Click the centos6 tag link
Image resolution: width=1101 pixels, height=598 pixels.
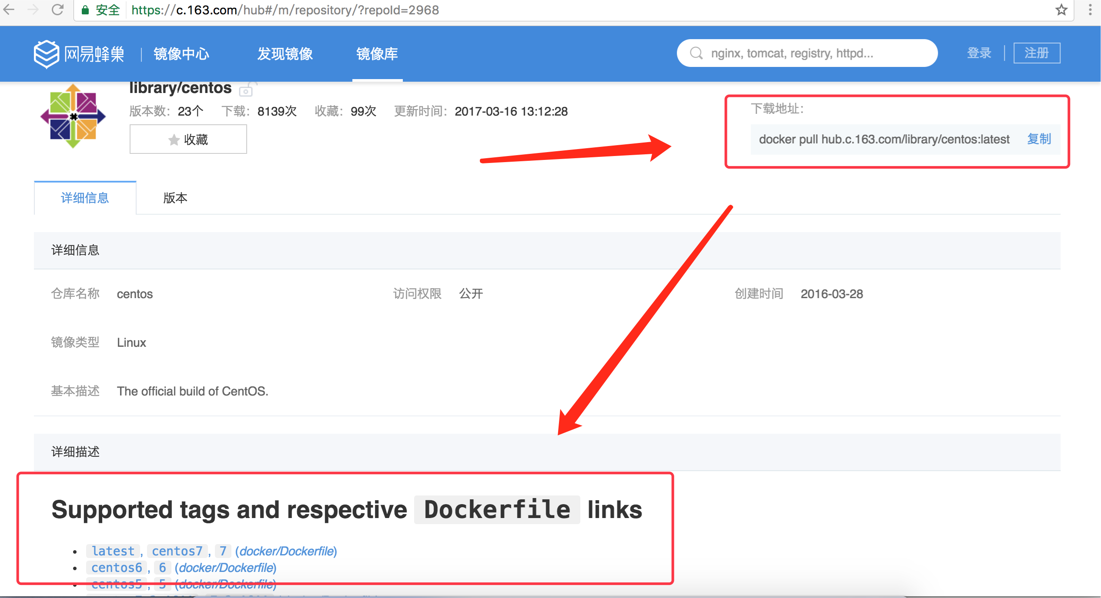coord(117,568)
